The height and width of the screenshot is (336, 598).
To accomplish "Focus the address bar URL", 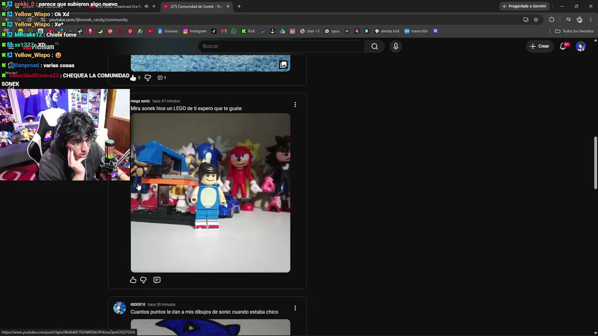I will (x=88, y=20).
